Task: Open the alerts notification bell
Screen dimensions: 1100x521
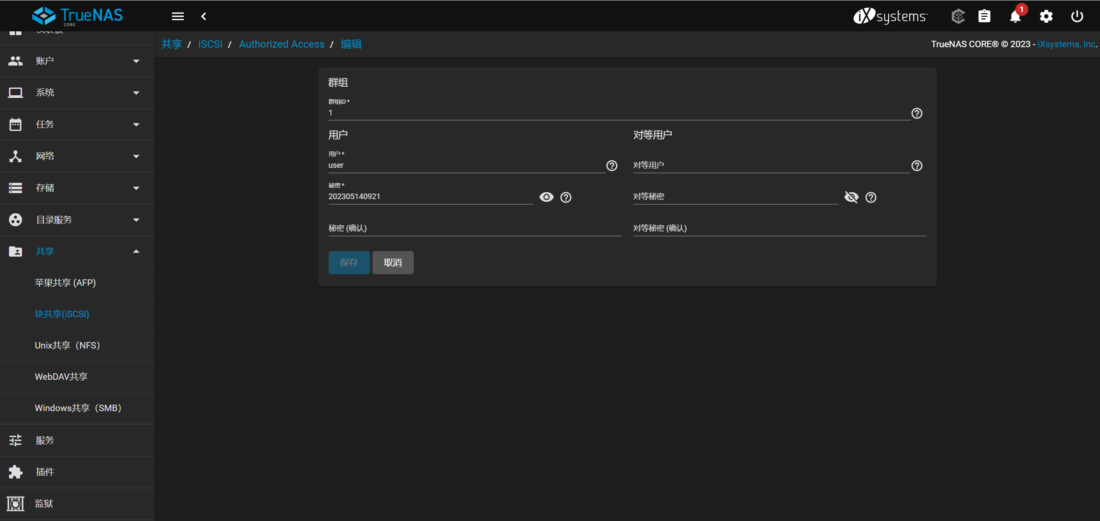Action: point(1015,17)
